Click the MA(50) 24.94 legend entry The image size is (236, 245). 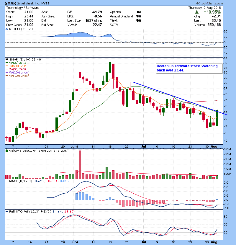16,69
